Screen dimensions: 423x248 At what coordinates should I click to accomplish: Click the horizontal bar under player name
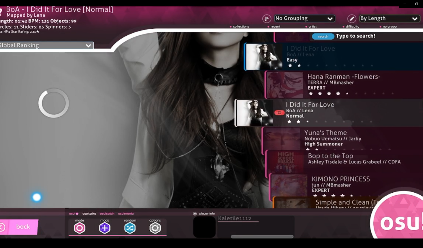tap(262, 237)
